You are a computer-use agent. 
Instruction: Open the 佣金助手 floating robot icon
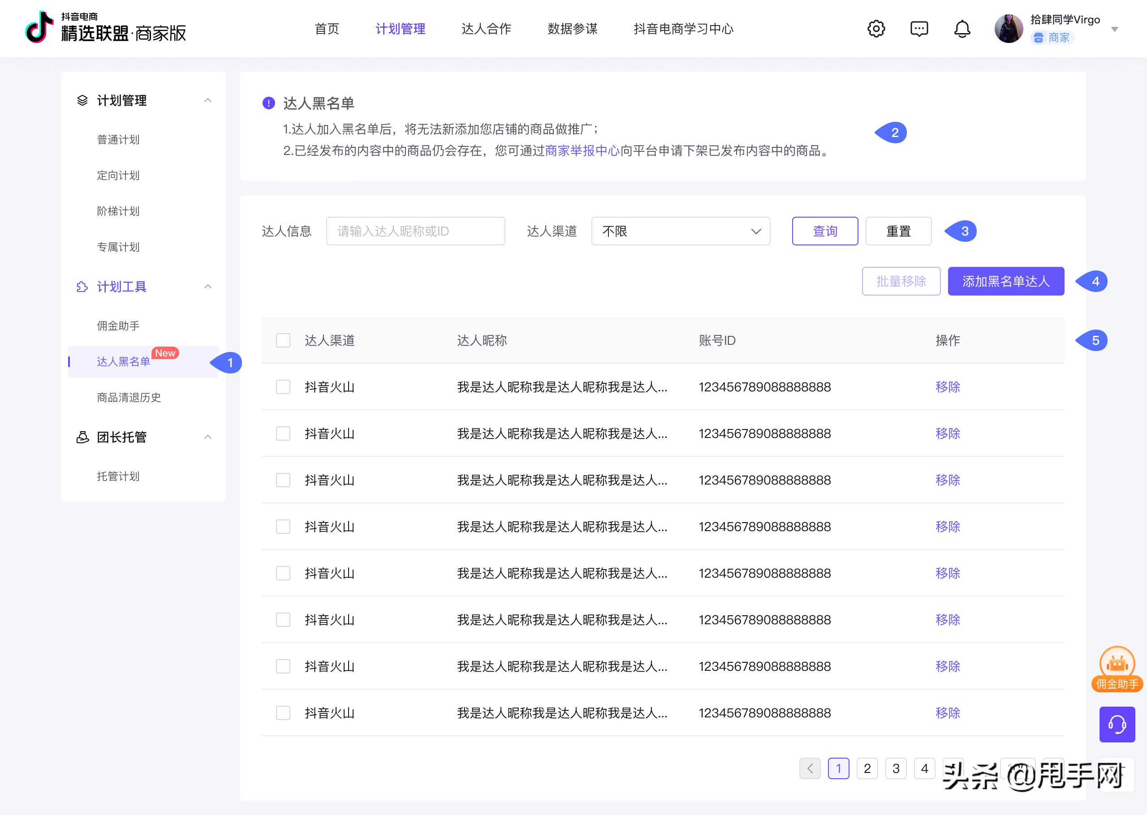point(1117,669)
